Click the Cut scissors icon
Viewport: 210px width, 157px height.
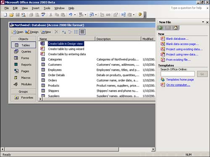tap(51, 15)
